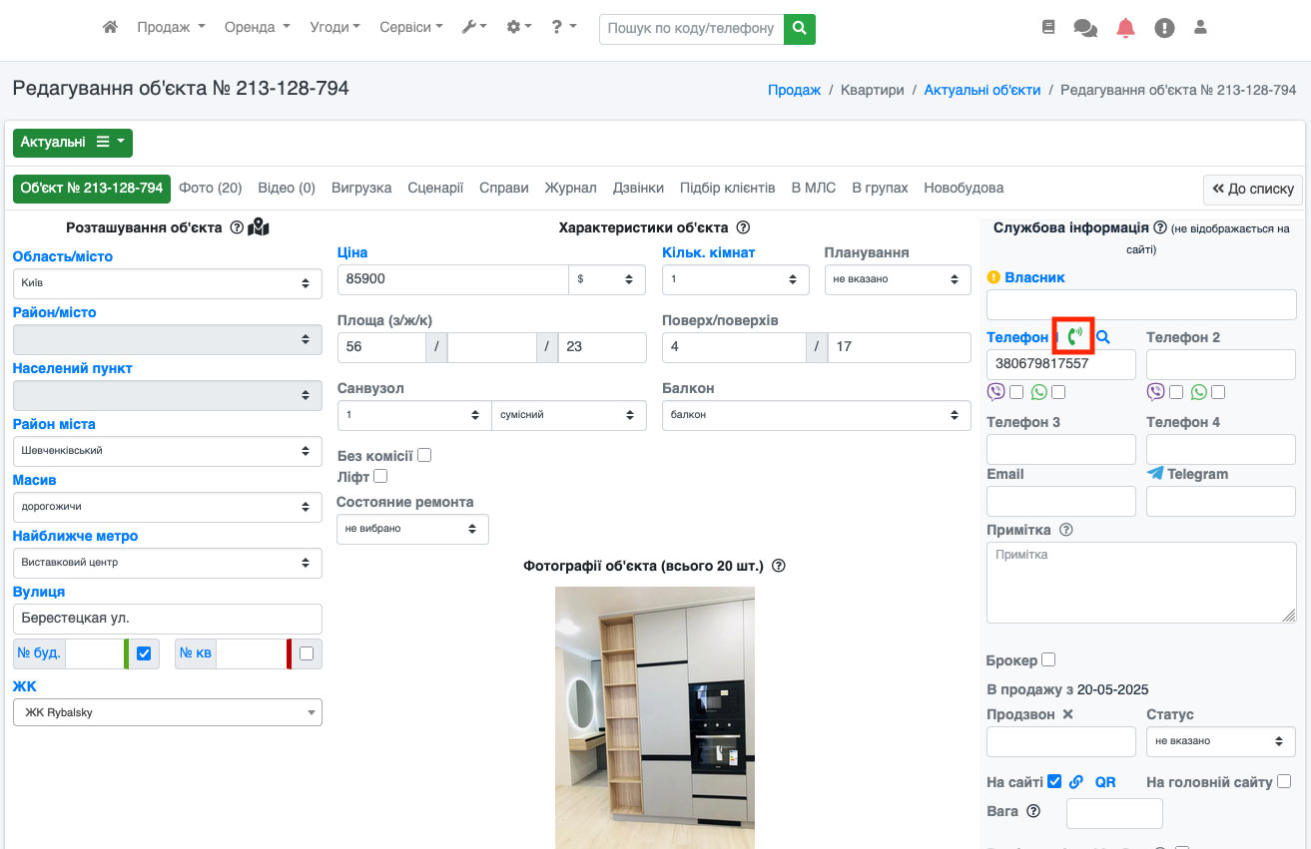Open notifications via the red bell icon

[x=1125, y=28]
